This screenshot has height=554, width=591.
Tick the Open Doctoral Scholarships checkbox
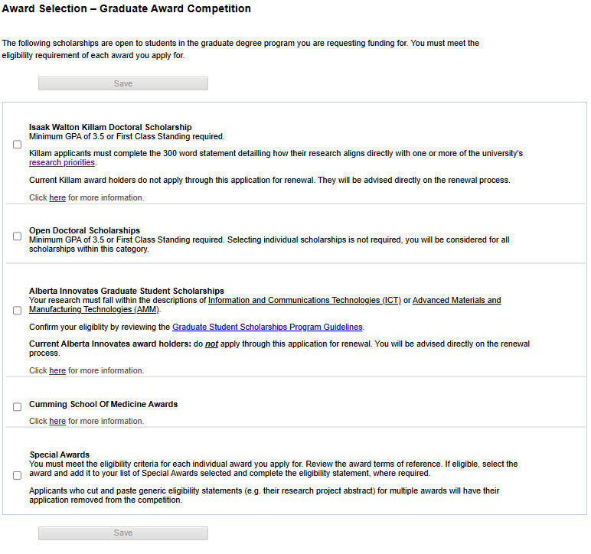point(17,236)
